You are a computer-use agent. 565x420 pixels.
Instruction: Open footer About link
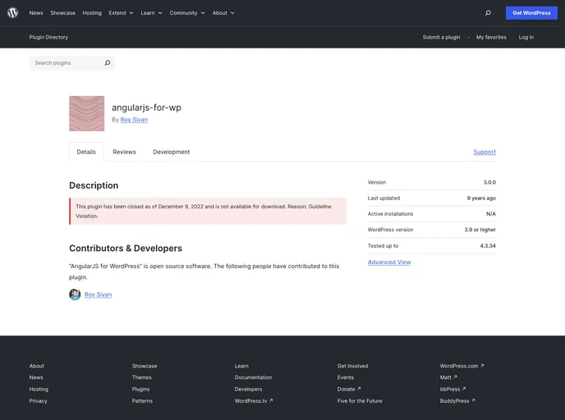[x=36, y=366]
